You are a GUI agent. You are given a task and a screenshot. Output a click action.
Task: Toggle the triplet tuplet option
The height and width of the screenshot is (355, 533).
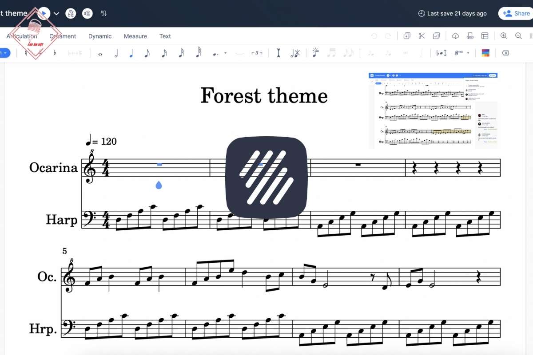[x=257, y=53]
